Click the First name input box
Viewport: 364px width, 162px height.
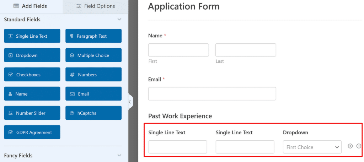point(178,50)
